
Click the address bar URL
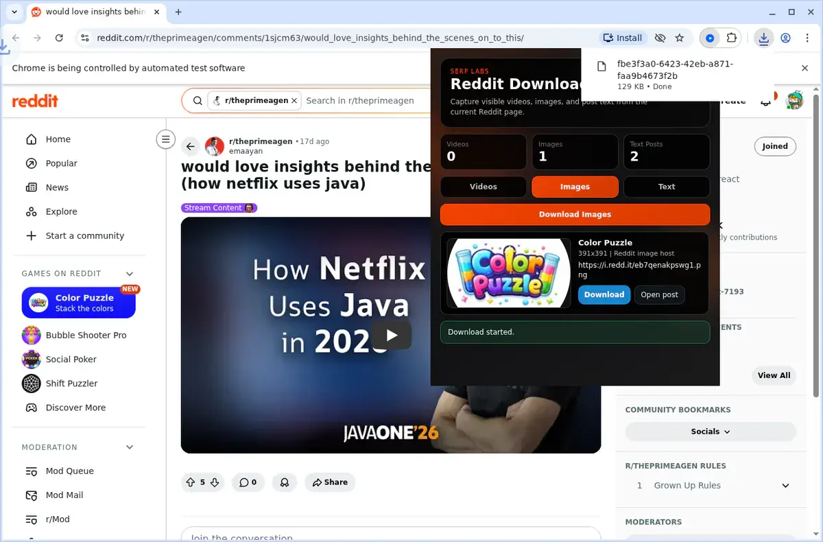tap(310, 38)
